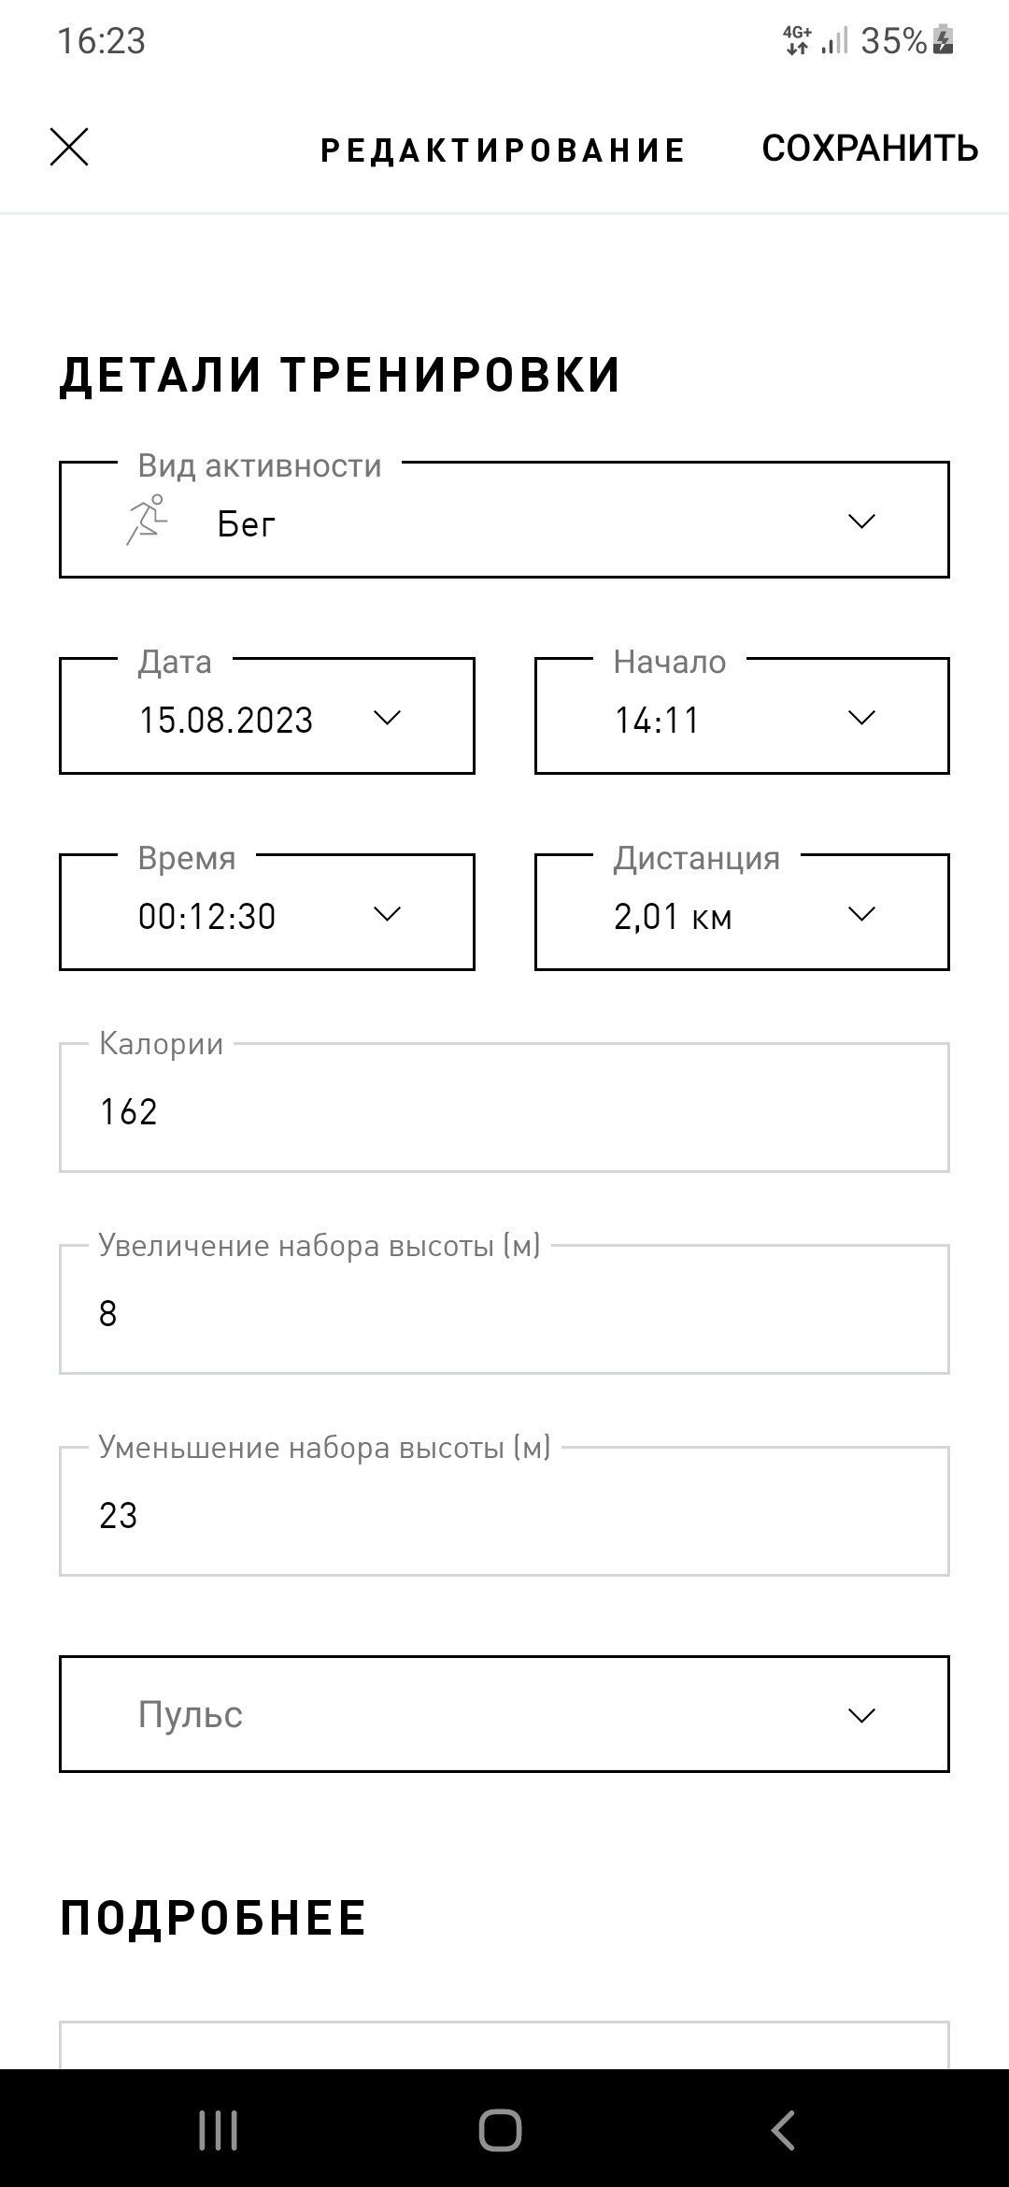Viewport: 1009px width, 2187px height.
Task: Tap the battery icon in status bar
Action: pyautogui.click(x=943, y=40)
